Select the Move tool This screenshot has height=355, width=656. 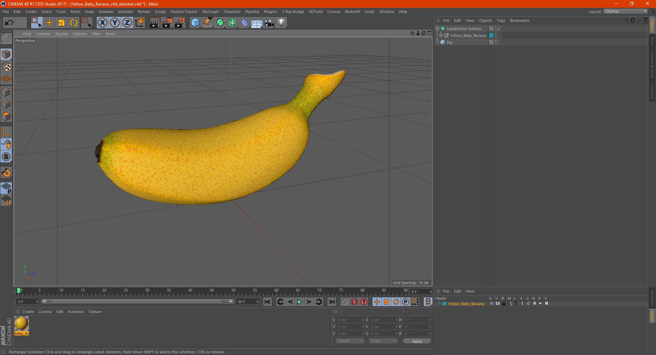click(x=49, y=23)
